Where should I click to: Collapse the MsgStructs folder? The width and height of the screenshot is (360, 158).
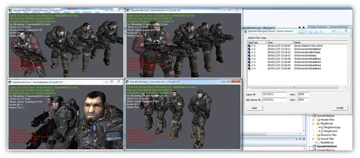tap(313, 124)
